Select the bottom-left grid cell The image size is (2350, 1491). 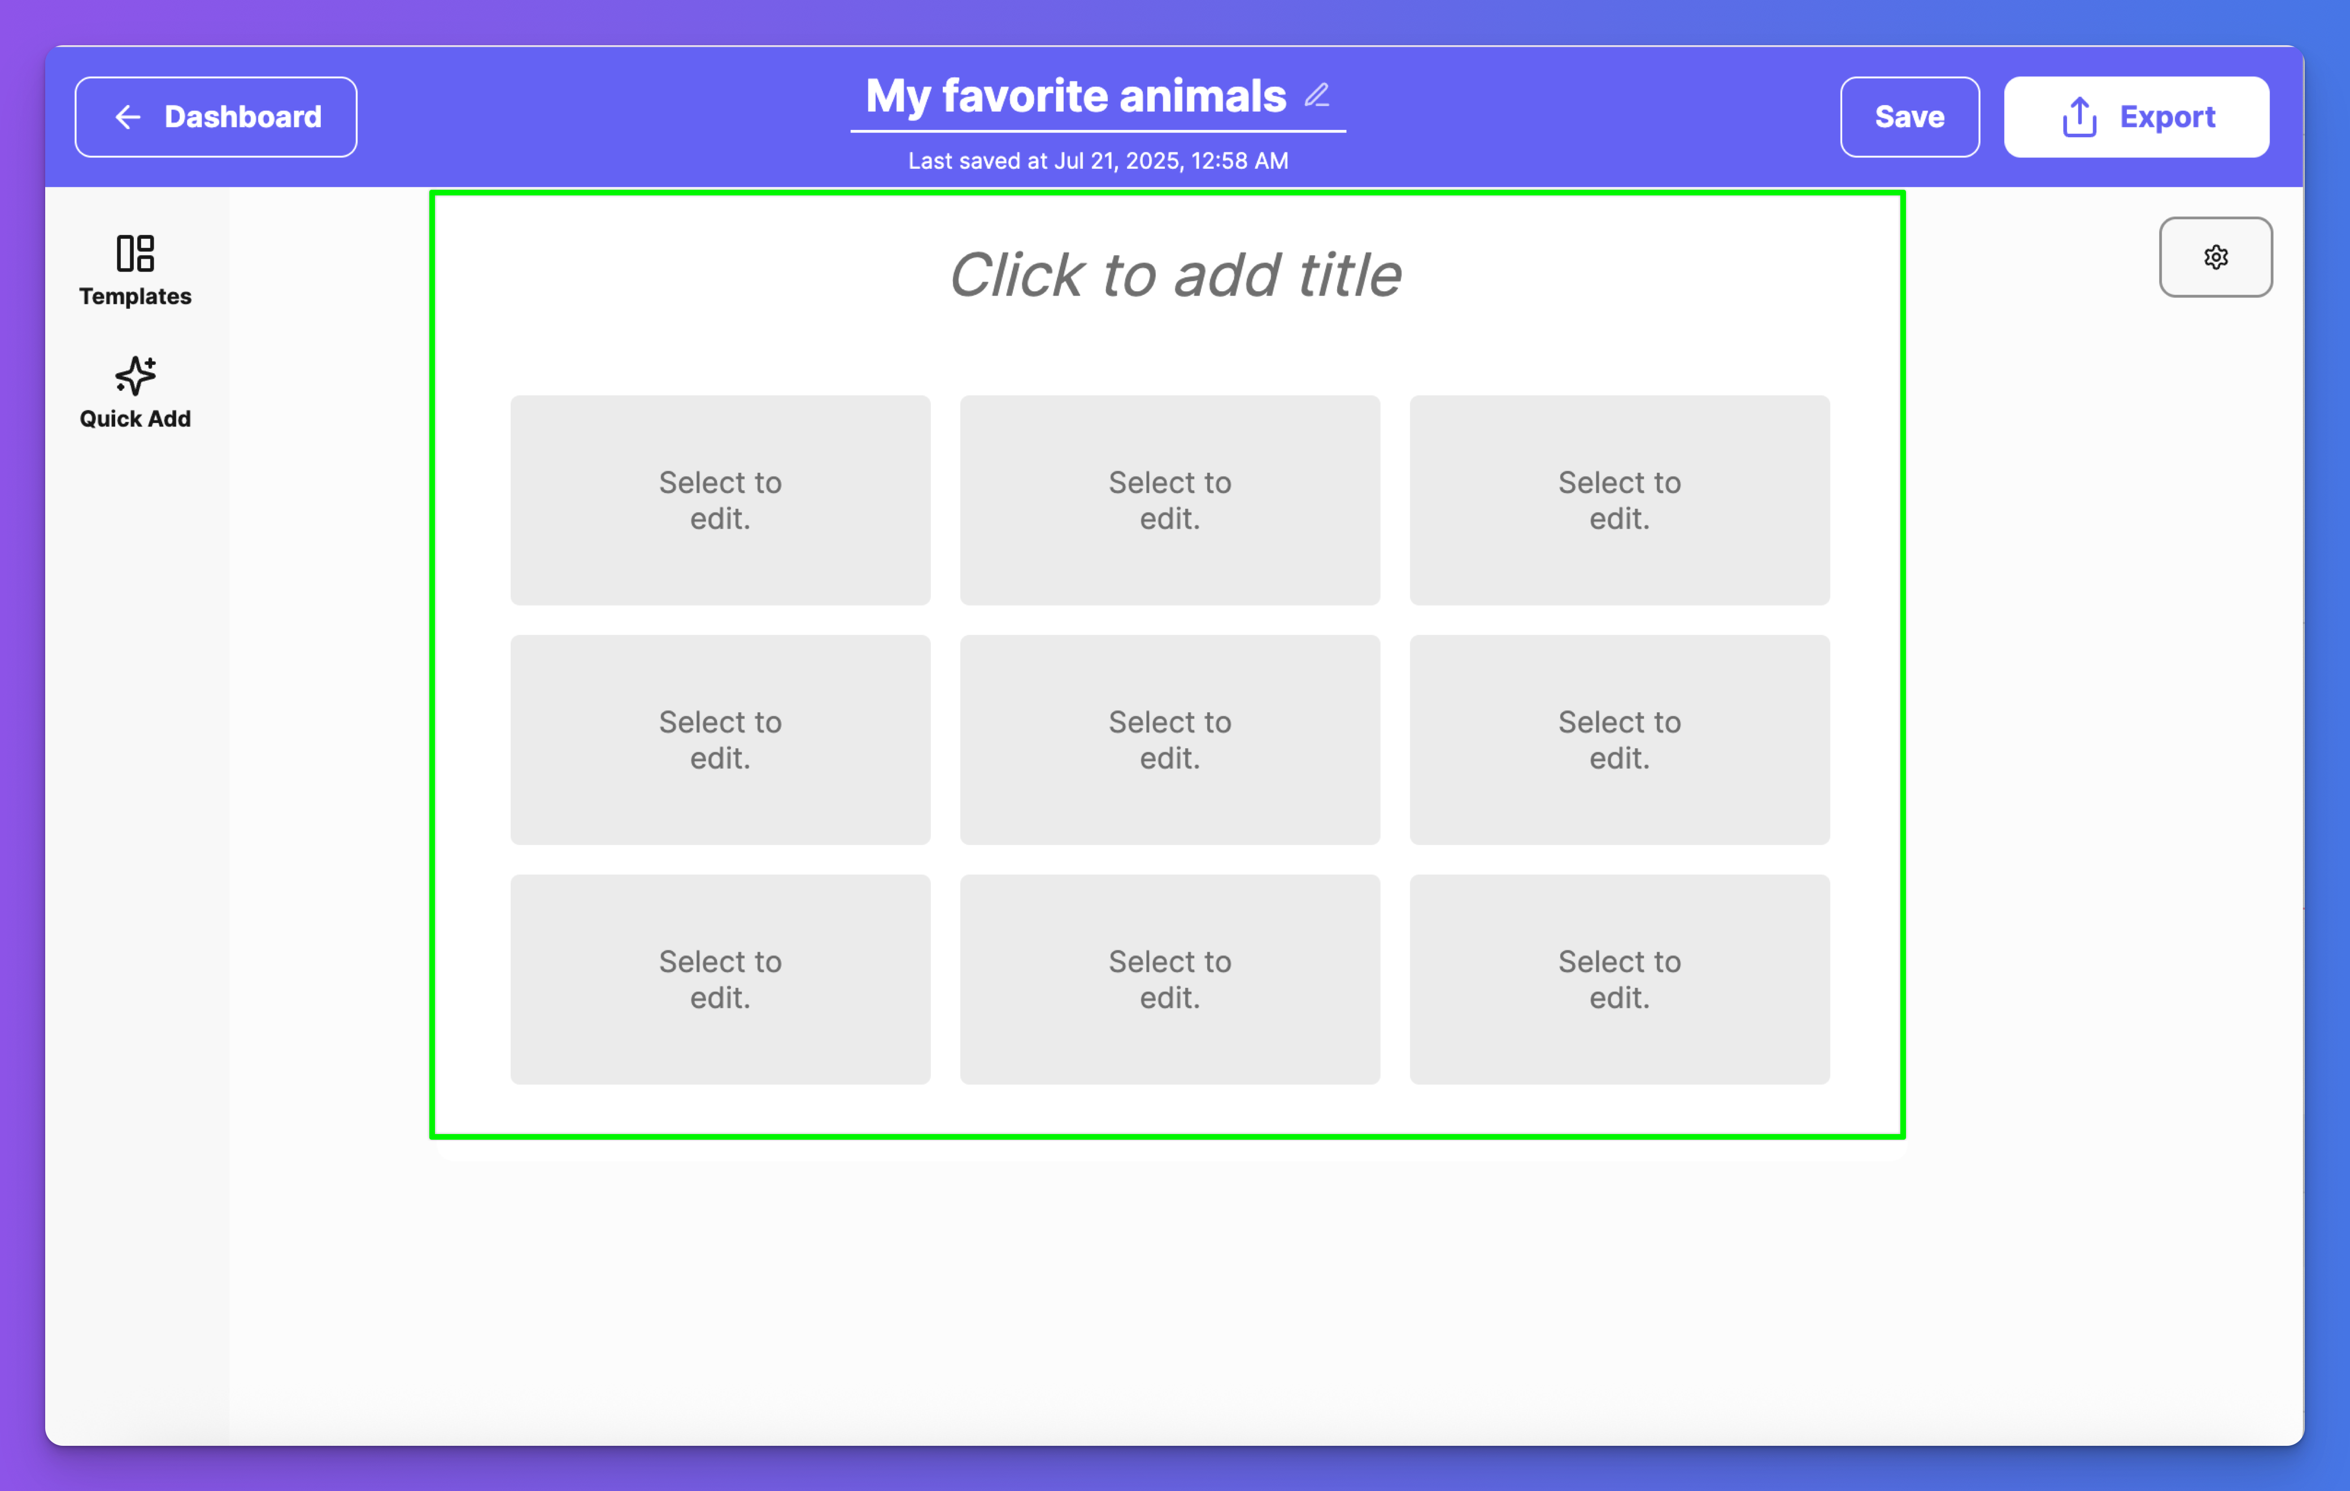point(720,980)
